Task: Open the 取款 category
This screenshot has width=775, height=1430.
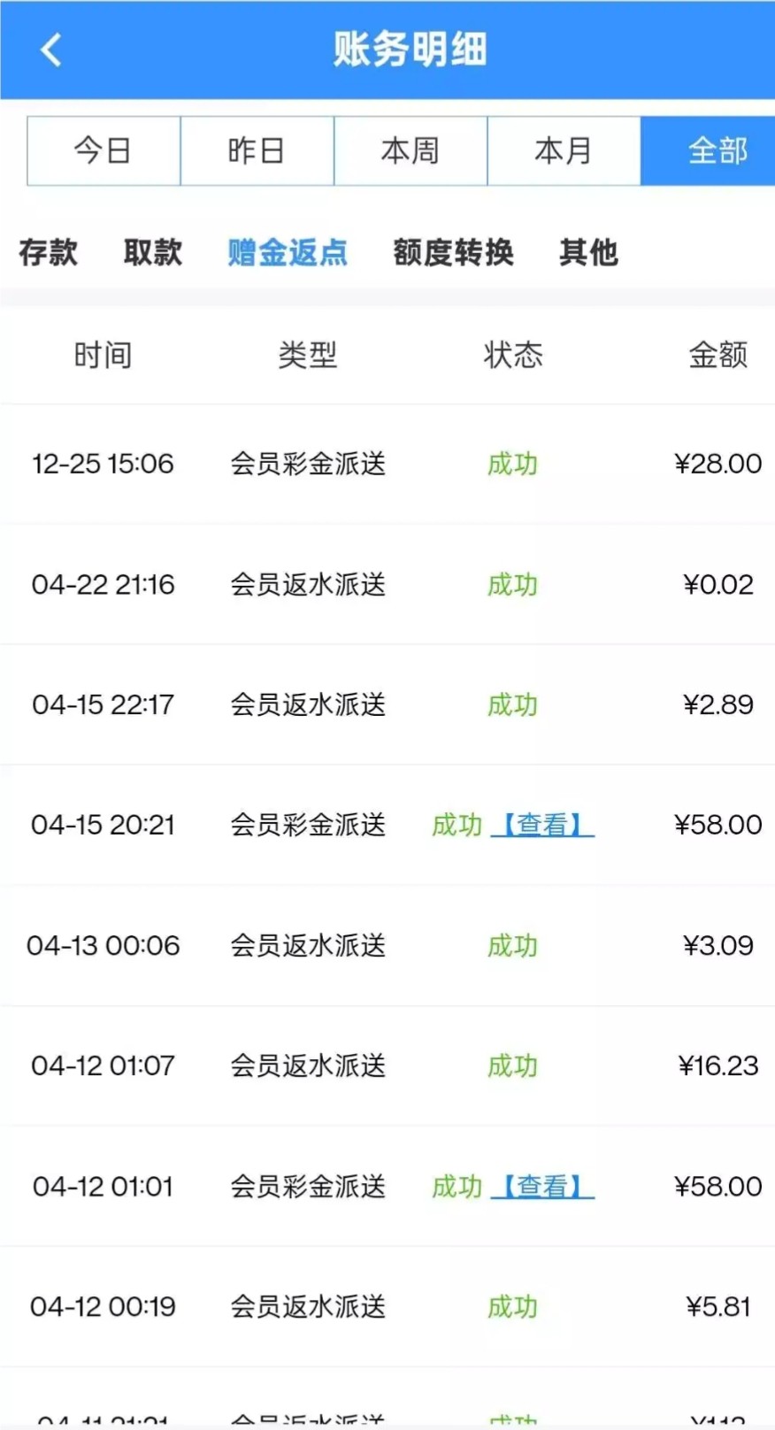Action: click(153, 253)
